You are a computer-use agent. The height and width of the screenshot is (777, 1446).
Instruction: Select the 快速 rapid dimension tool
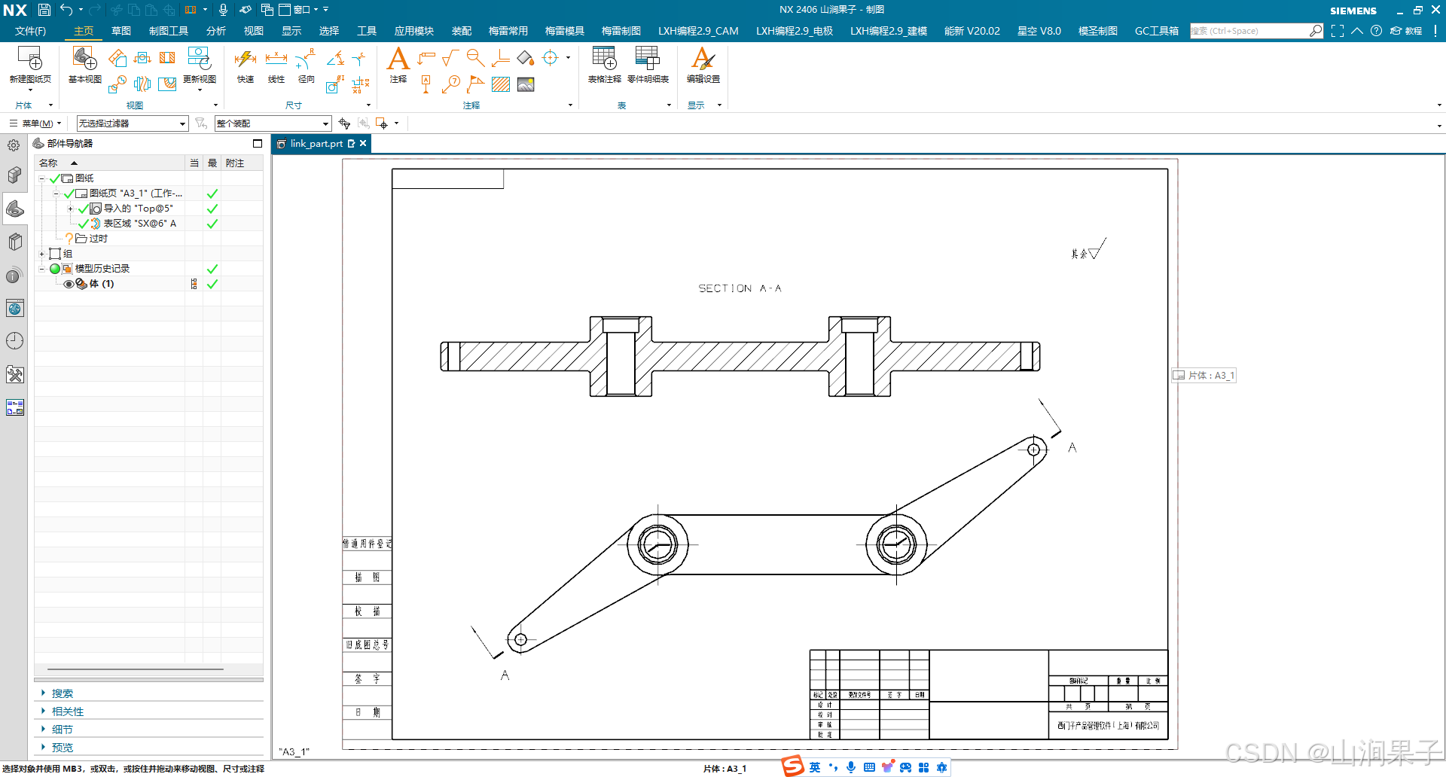click(x=246, y=59)
